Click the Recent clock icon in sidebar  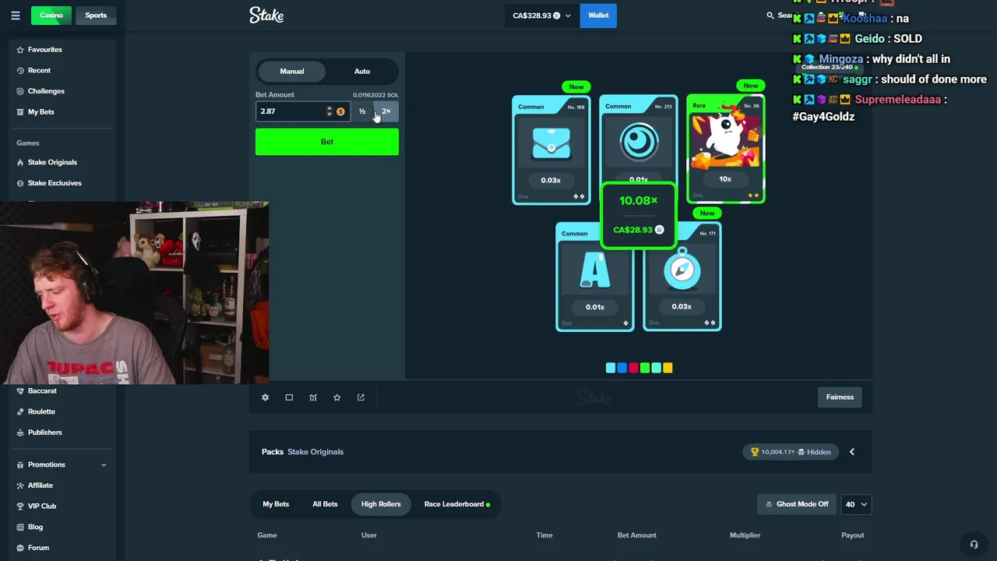pos(20,71)
